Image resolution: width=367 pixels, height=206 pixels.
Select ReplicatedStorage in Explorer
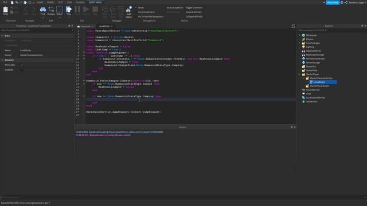pyautogui.click(x=315, y=55)
